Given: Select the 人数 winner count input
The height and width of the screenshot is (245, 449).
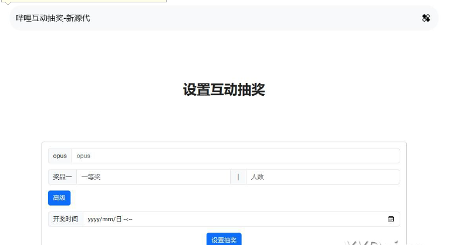Looking at the screenshot, I should click(x=323, y=177).
